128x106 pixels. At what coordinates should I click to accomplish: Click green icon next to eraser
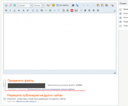coord(15,5)
